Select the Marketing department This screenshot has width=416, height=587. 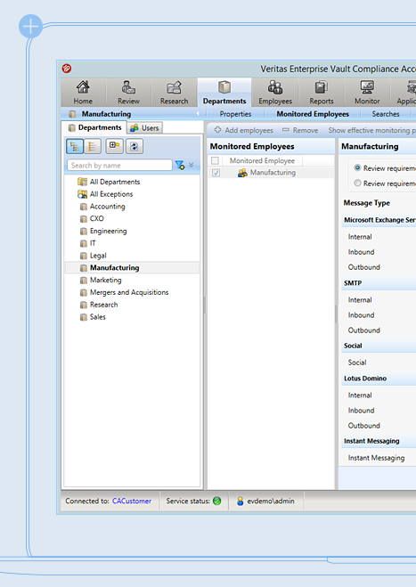(x=106, y=280)
